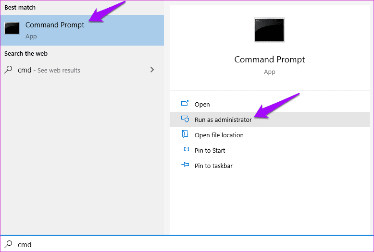Screen dimensions: 374x252
Task: Click the search box containing cmd
Action: [x=187, y=244]
